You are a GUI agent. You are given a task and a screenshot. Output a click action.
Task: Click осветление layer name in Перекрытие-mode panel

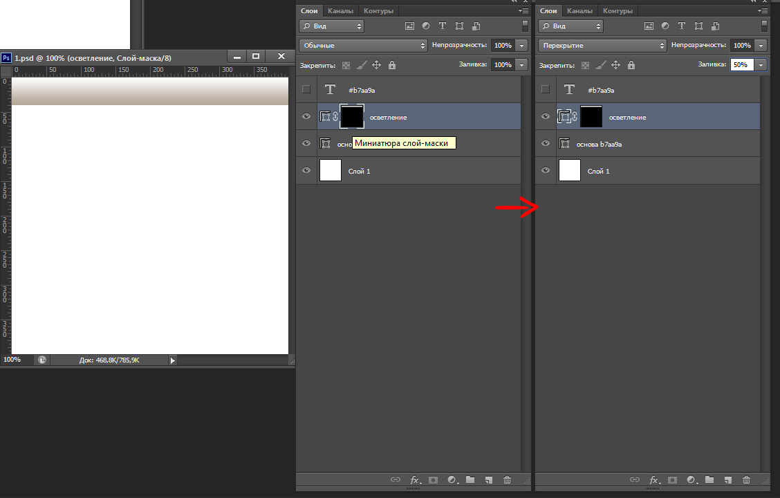click(x=627, y=118)
